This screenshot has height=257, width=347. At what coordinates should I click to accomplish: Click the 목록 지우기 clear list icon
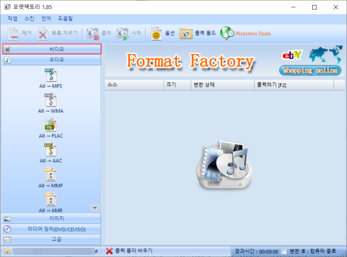click(43, 33)
